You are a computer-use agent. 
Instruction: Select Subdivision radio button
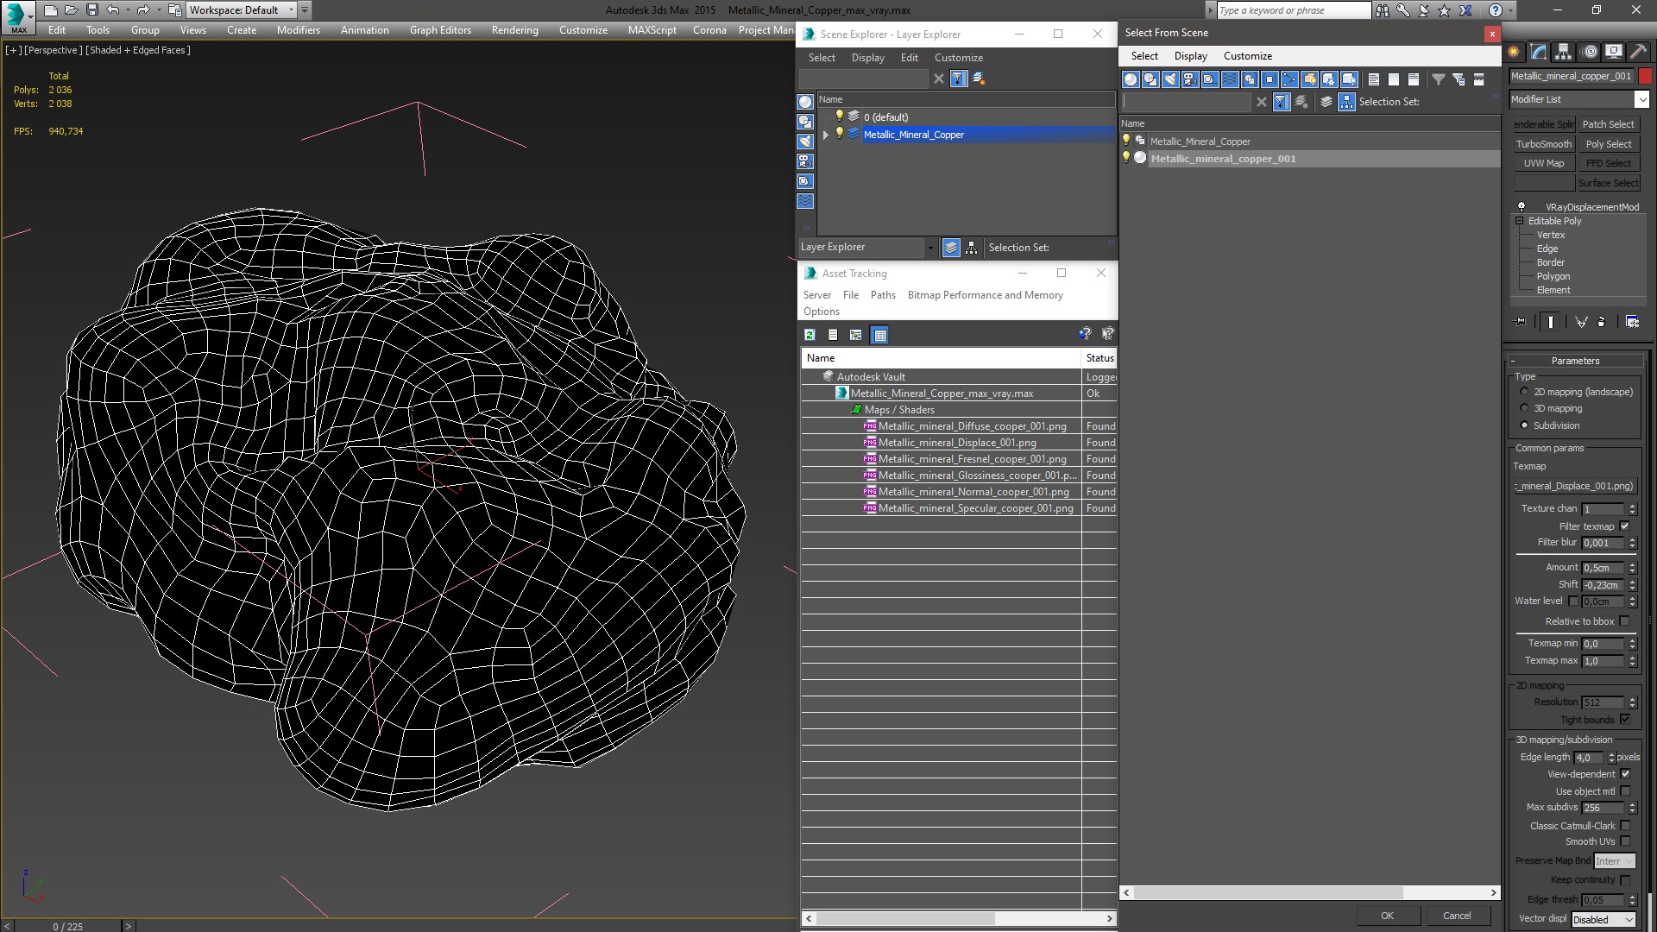pos(1524,425)
